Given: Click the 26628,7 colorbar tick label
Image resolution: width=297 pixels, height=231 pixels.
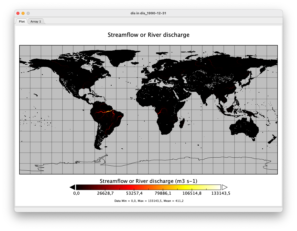Looking at the screenshot, I should point(105,193).
